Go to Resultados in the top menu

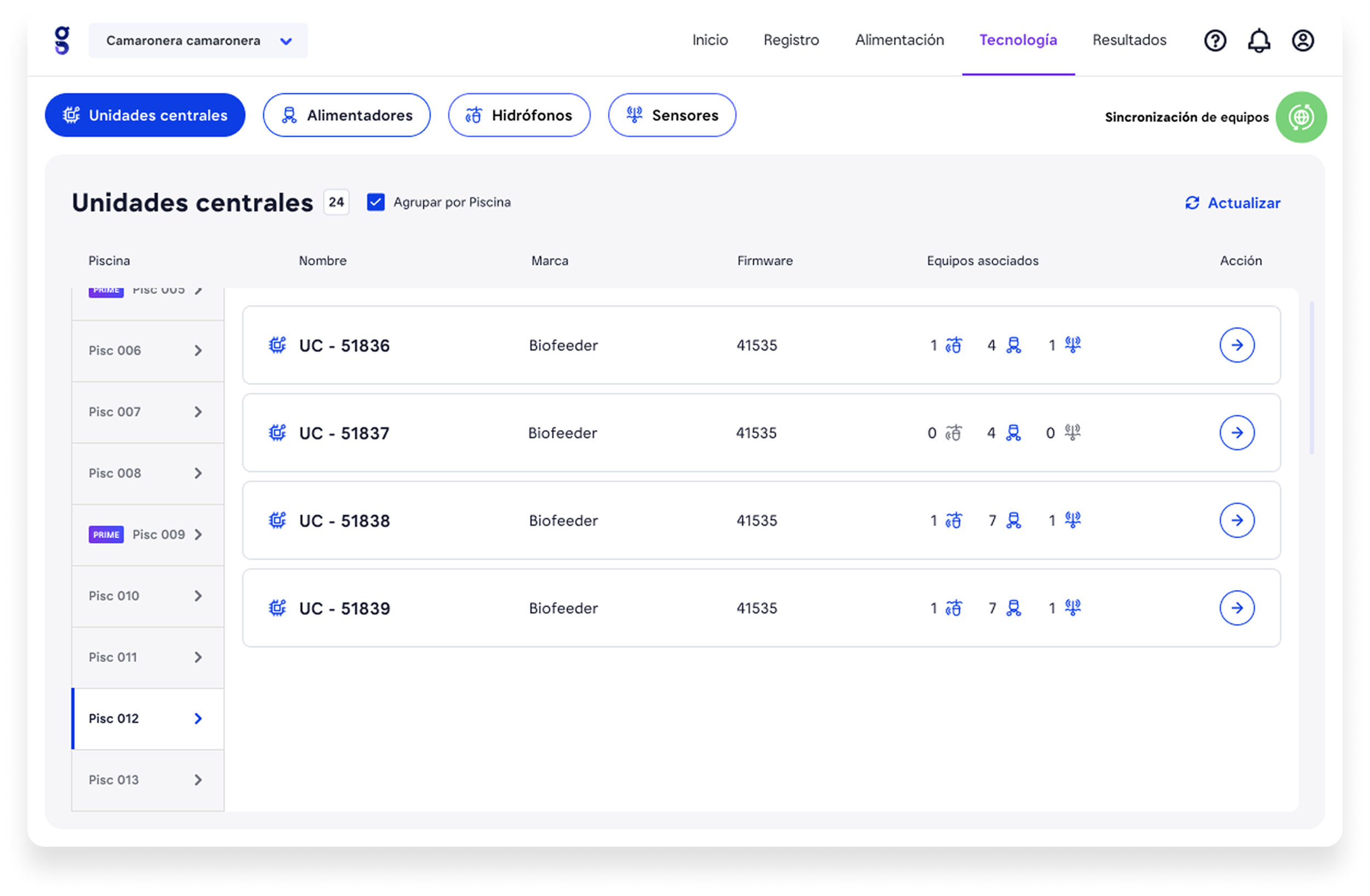pyautogui.click(x=1129, y=41)
